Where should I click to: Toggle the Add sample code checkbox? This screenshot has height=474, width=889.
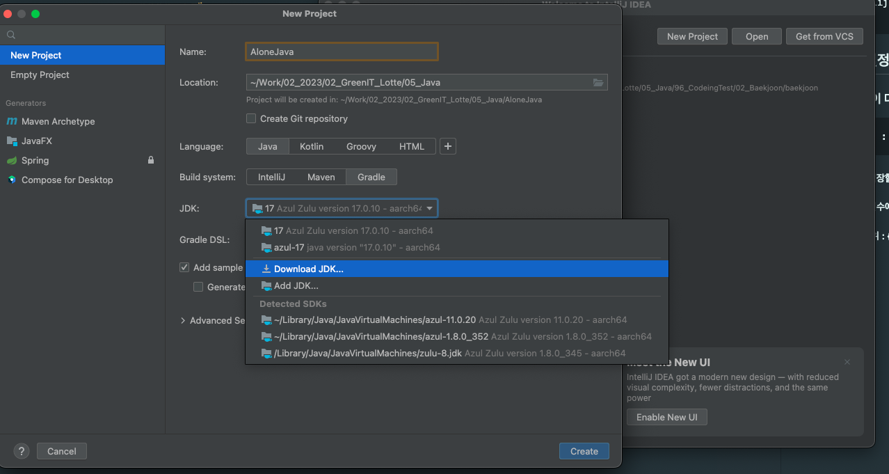tap(184, 267)
